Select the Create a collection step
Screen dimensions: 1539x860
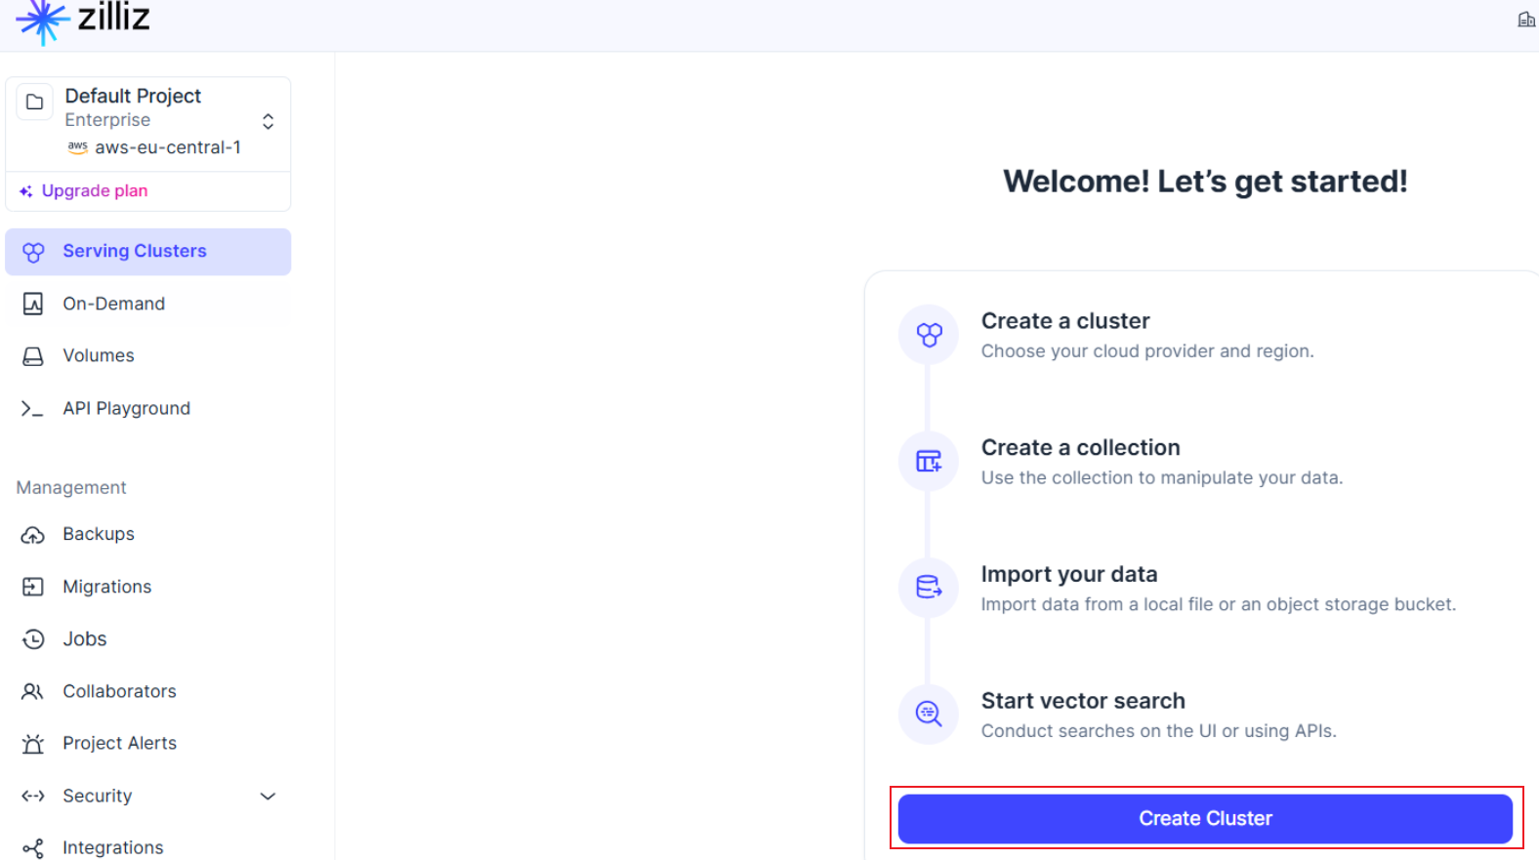coord(1162,461)
